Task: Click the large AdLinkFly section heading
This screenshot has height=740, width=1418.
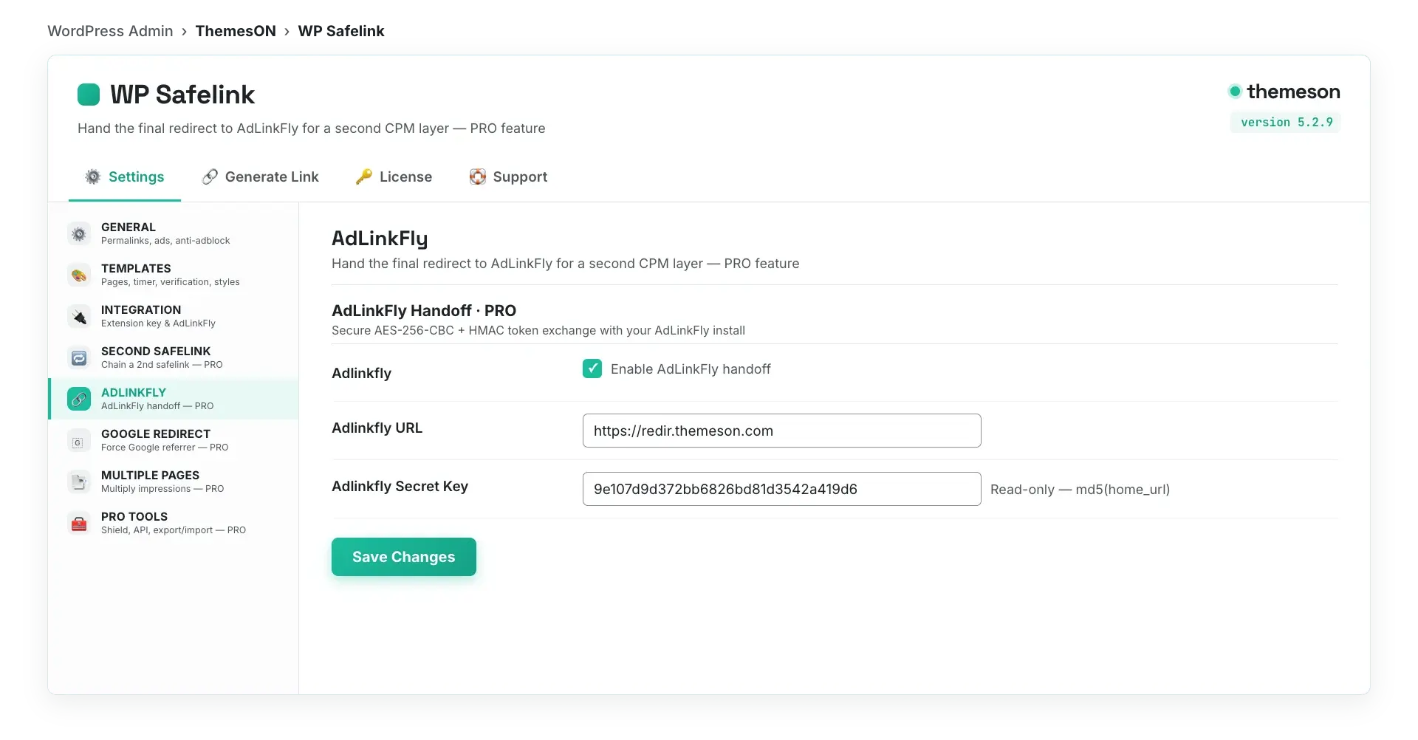Action: [x=380, y=239]
